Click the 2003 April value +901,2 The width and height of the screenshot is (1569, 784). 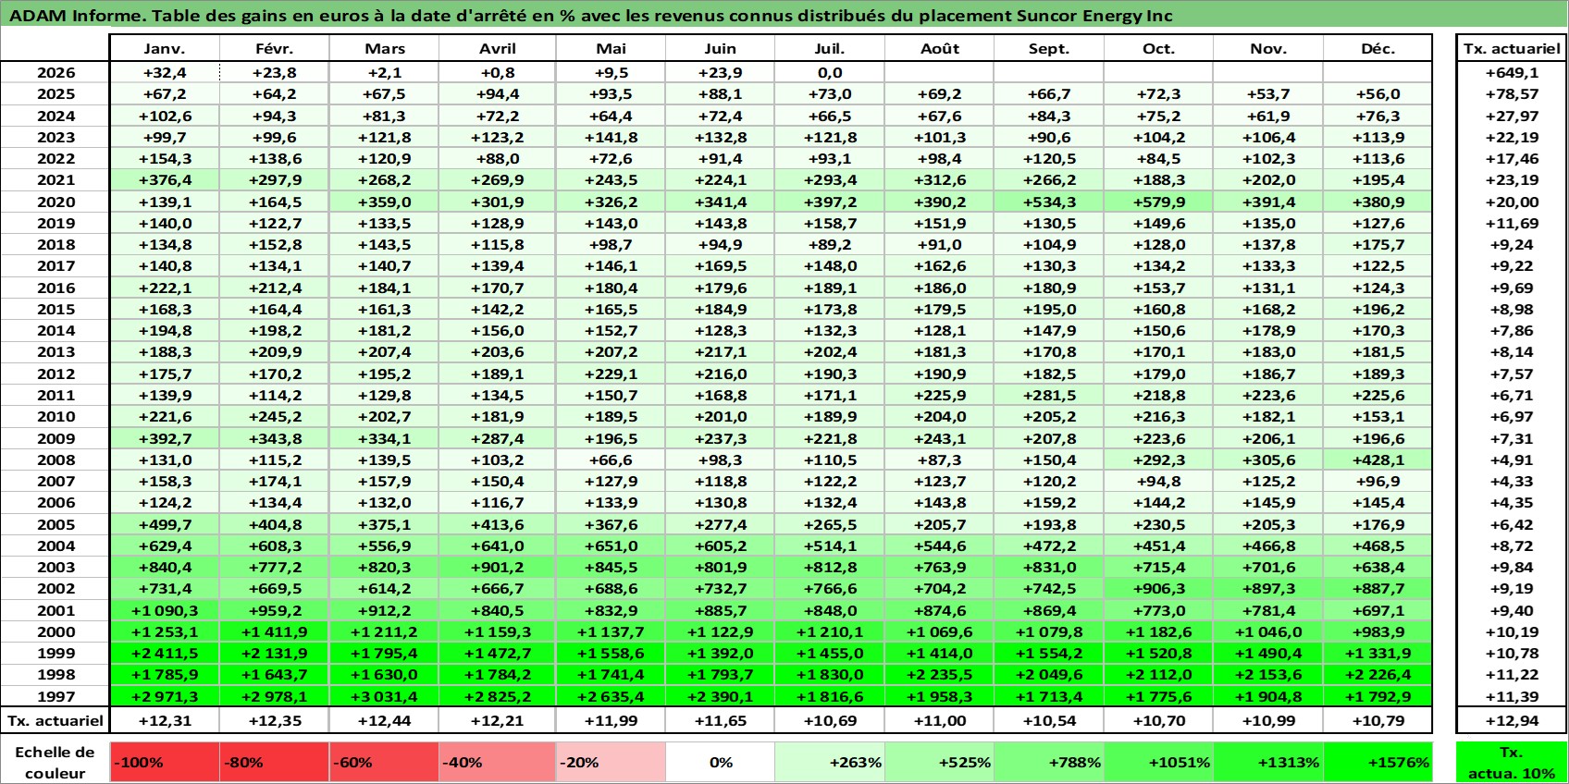pos(498,568)
